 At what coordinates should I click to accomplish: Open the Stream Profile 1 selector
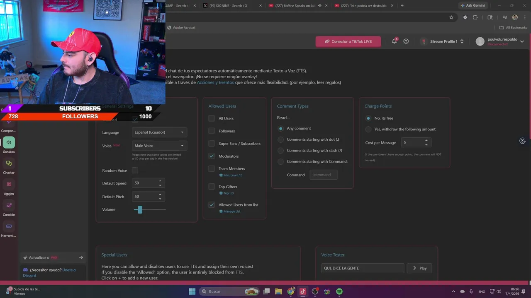[443, 41]
